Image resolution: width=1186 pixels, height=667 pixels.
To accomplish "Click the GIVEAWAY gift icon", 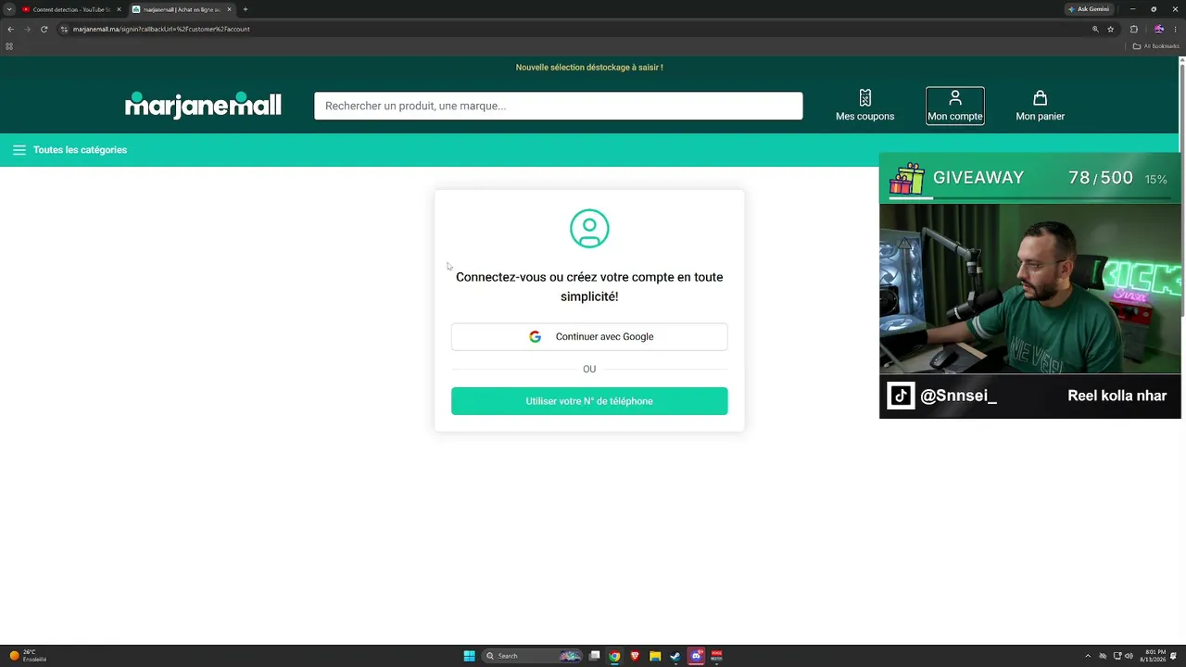I will [907, 177].
